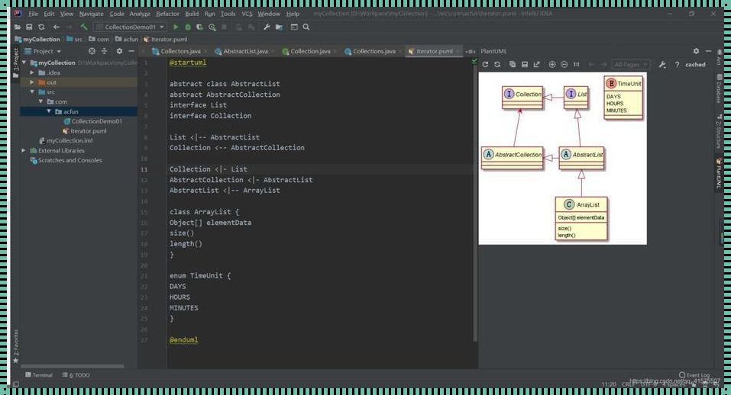731x395 pixels.
Task: Click the ArrayList class in diagram preview
Action: click(581, 219)
